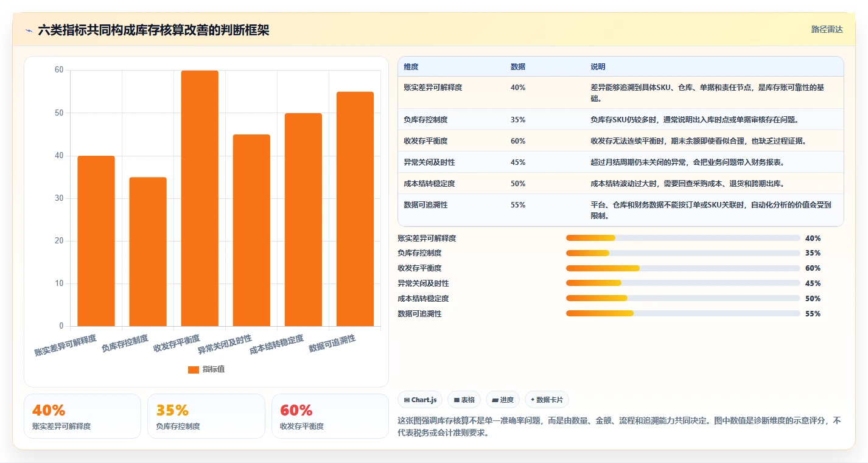The width and height of the screenshot is (868, 463).
Task: Click the 负库存控制度 bar in chart
Action: pos(148,251)
